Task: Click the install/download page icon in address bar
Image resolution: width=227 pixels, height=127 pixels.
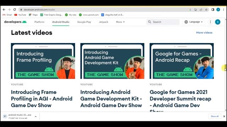Action: (x=195, y=10)
